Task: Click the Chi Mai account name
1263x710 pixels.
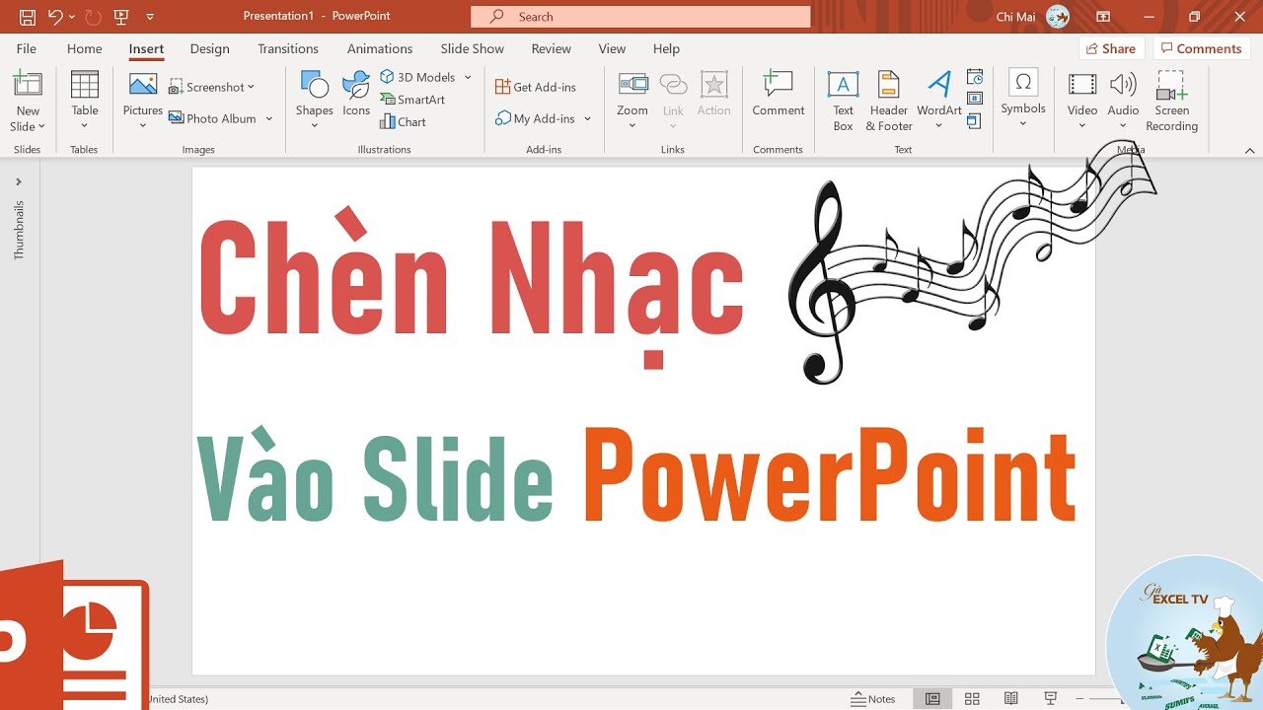Action: (x=1016, y=17)
